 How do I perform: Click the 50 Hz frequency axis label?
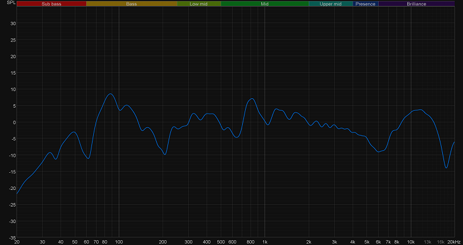tap(75, 242)
